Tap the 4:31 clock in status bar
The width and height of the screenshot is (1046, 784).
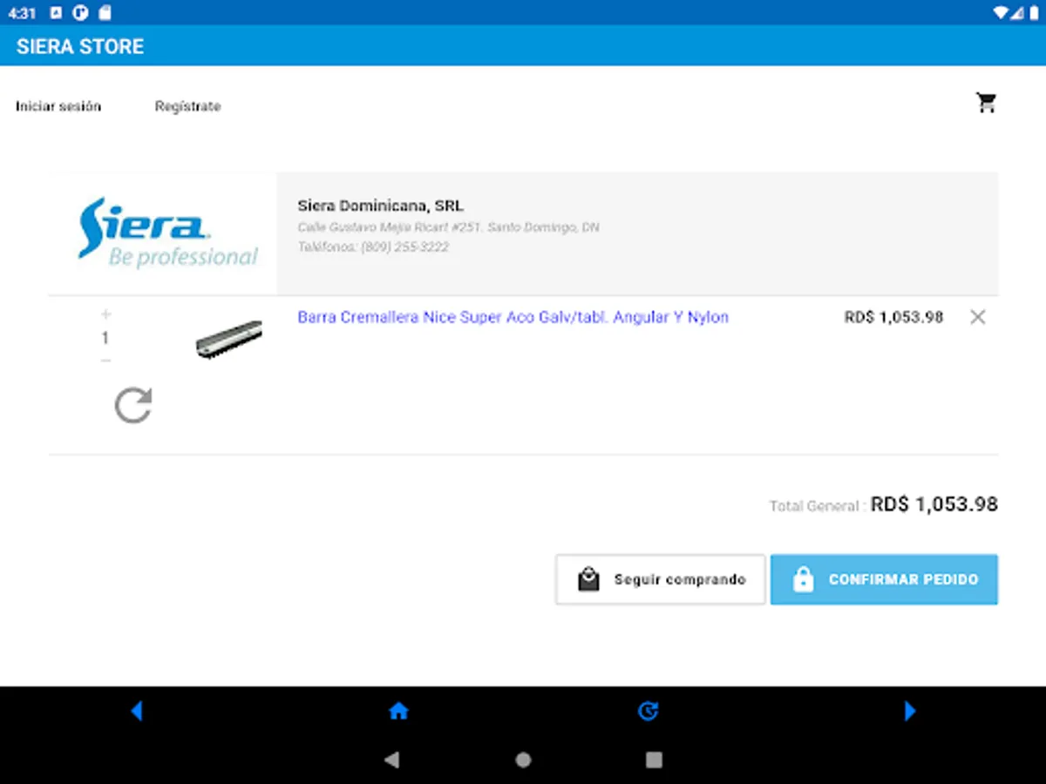click(x=21, y=13)
